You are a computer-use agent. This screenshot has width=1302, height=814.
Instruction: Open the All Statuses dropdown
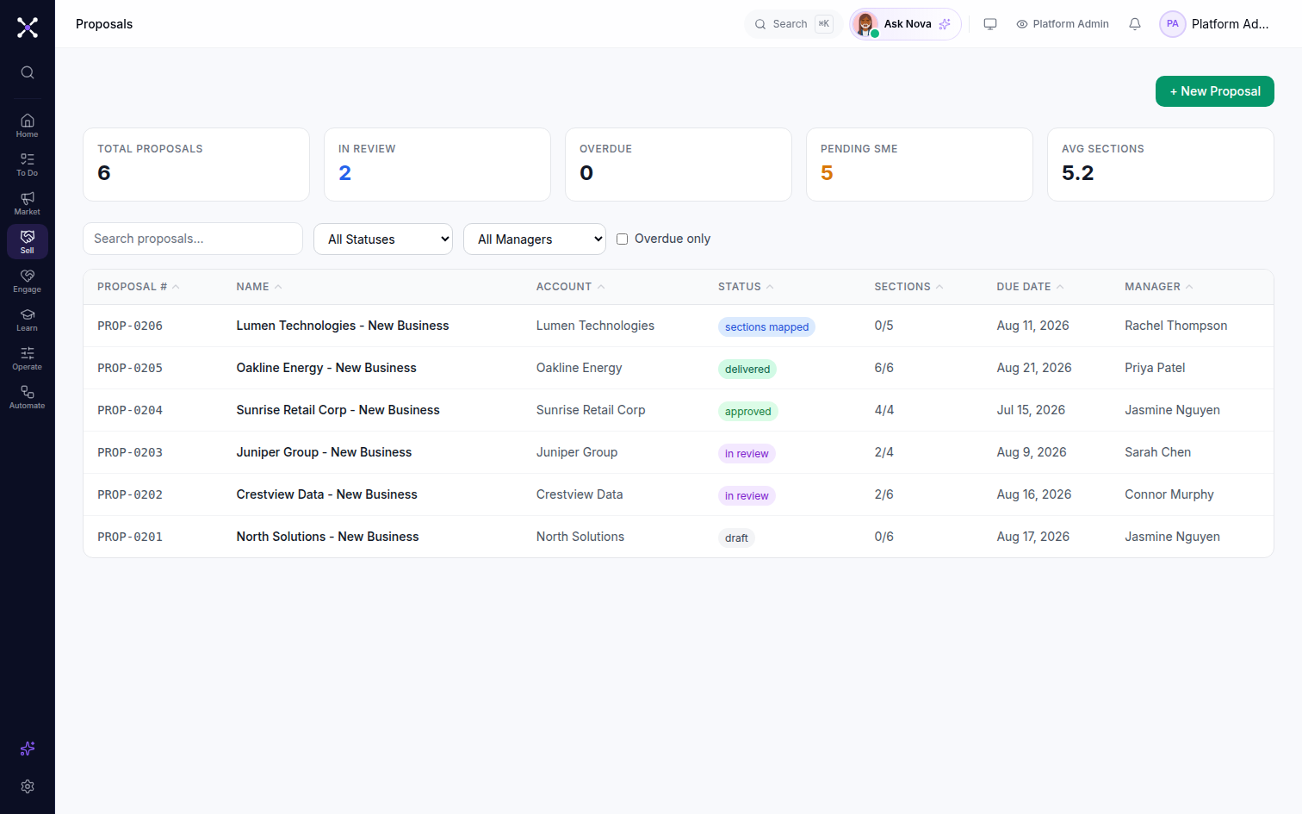(383, 239)
